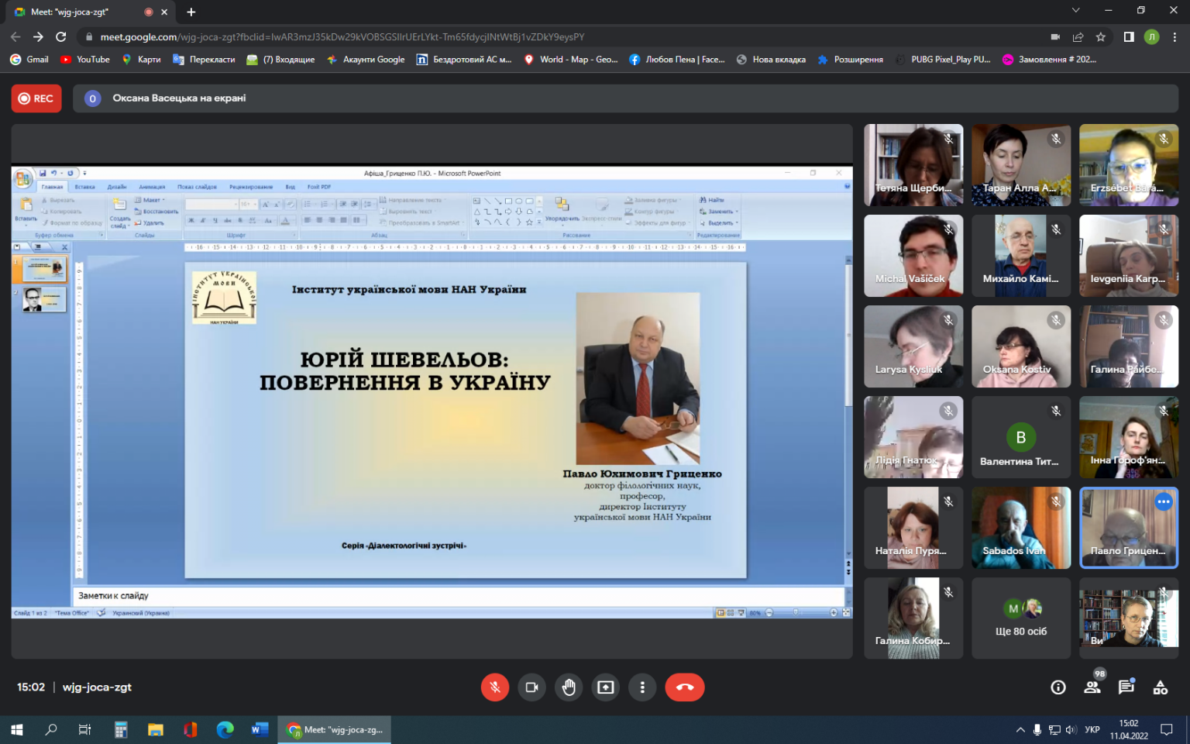Open Word from Windows taskbar
Screen dimensions: 1190x744
(x=260, y=729)
